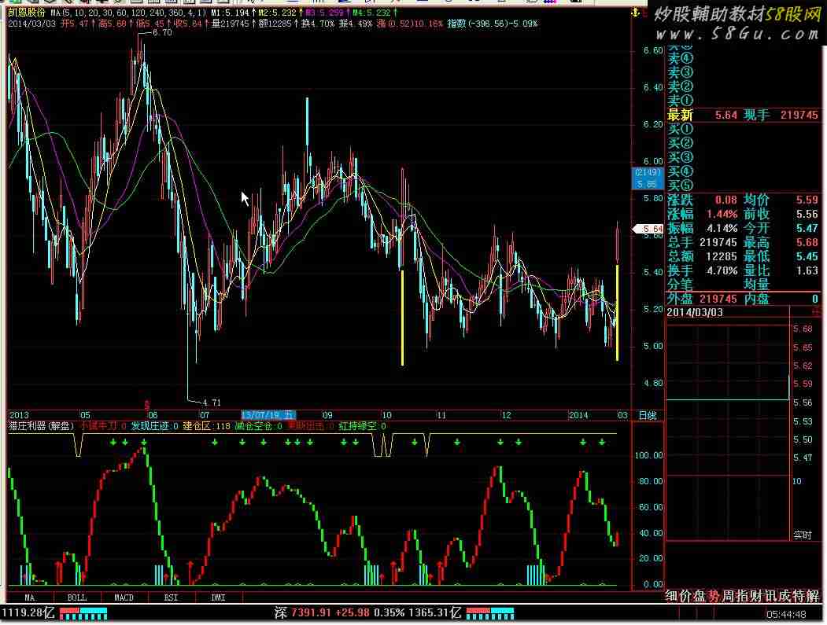827x625 pixels.
Task: Click the 满仓空仓:0 indicator label
Action: pos(258,426)
